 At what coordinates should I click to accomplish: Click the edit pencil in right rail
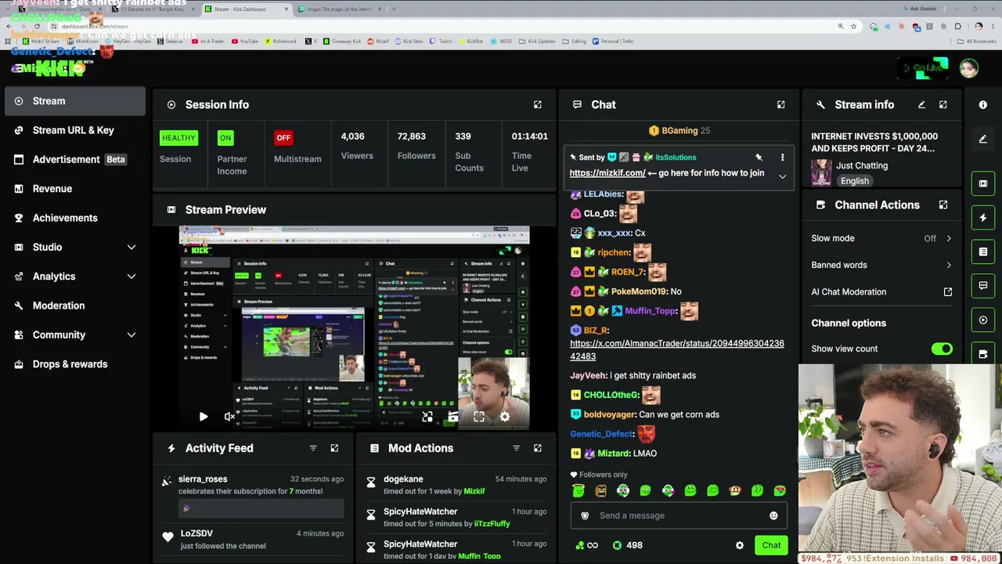(x=983, y=139)
